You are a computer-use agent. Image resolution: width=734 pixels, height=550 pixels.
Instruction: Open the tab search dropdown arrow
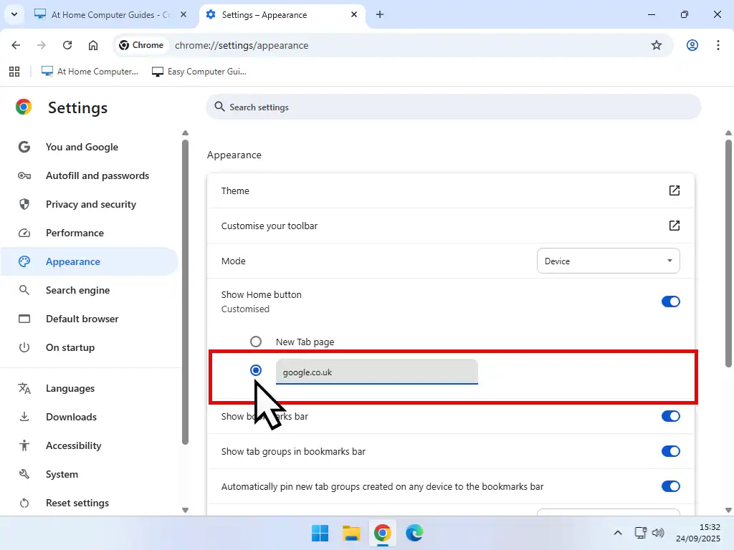14,14
